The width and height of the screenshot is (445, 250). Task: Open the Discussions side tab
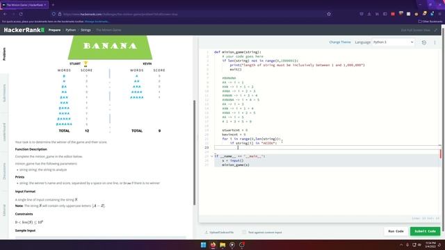point(4,172)
